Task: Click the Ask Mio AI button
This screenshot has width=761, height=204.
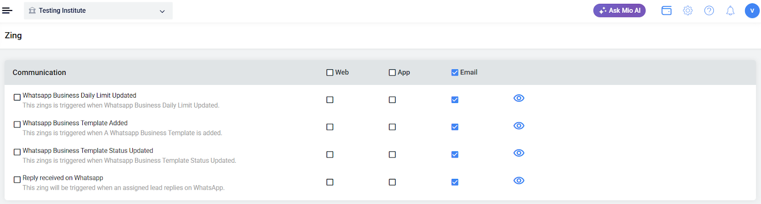Action: coord(619,10)
